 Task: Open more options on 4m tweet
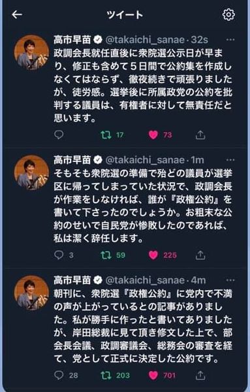[230, 280]
